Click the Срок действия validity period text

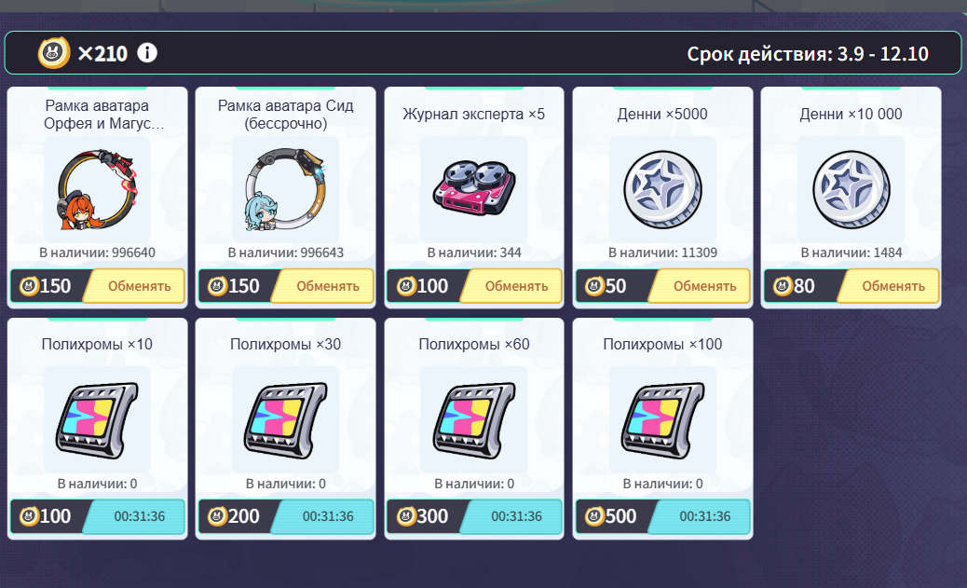coord(808,54)
